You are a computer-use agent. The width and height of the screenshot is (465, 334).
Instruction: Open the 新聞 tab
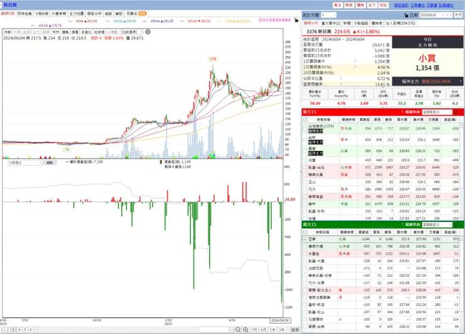(347, 23)
